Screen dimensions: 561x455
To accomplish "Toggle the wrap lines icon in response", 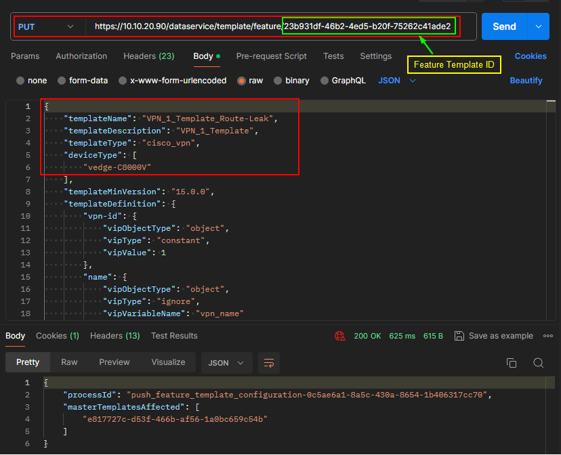I will [x=269, y=363].
